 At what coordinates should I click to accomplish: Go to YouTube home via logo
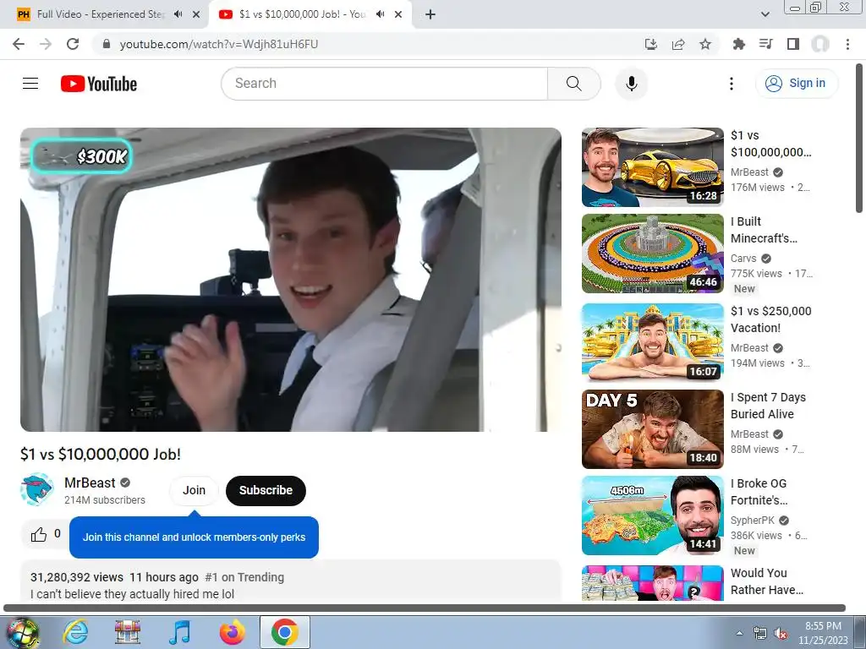[x=99, y=84]
